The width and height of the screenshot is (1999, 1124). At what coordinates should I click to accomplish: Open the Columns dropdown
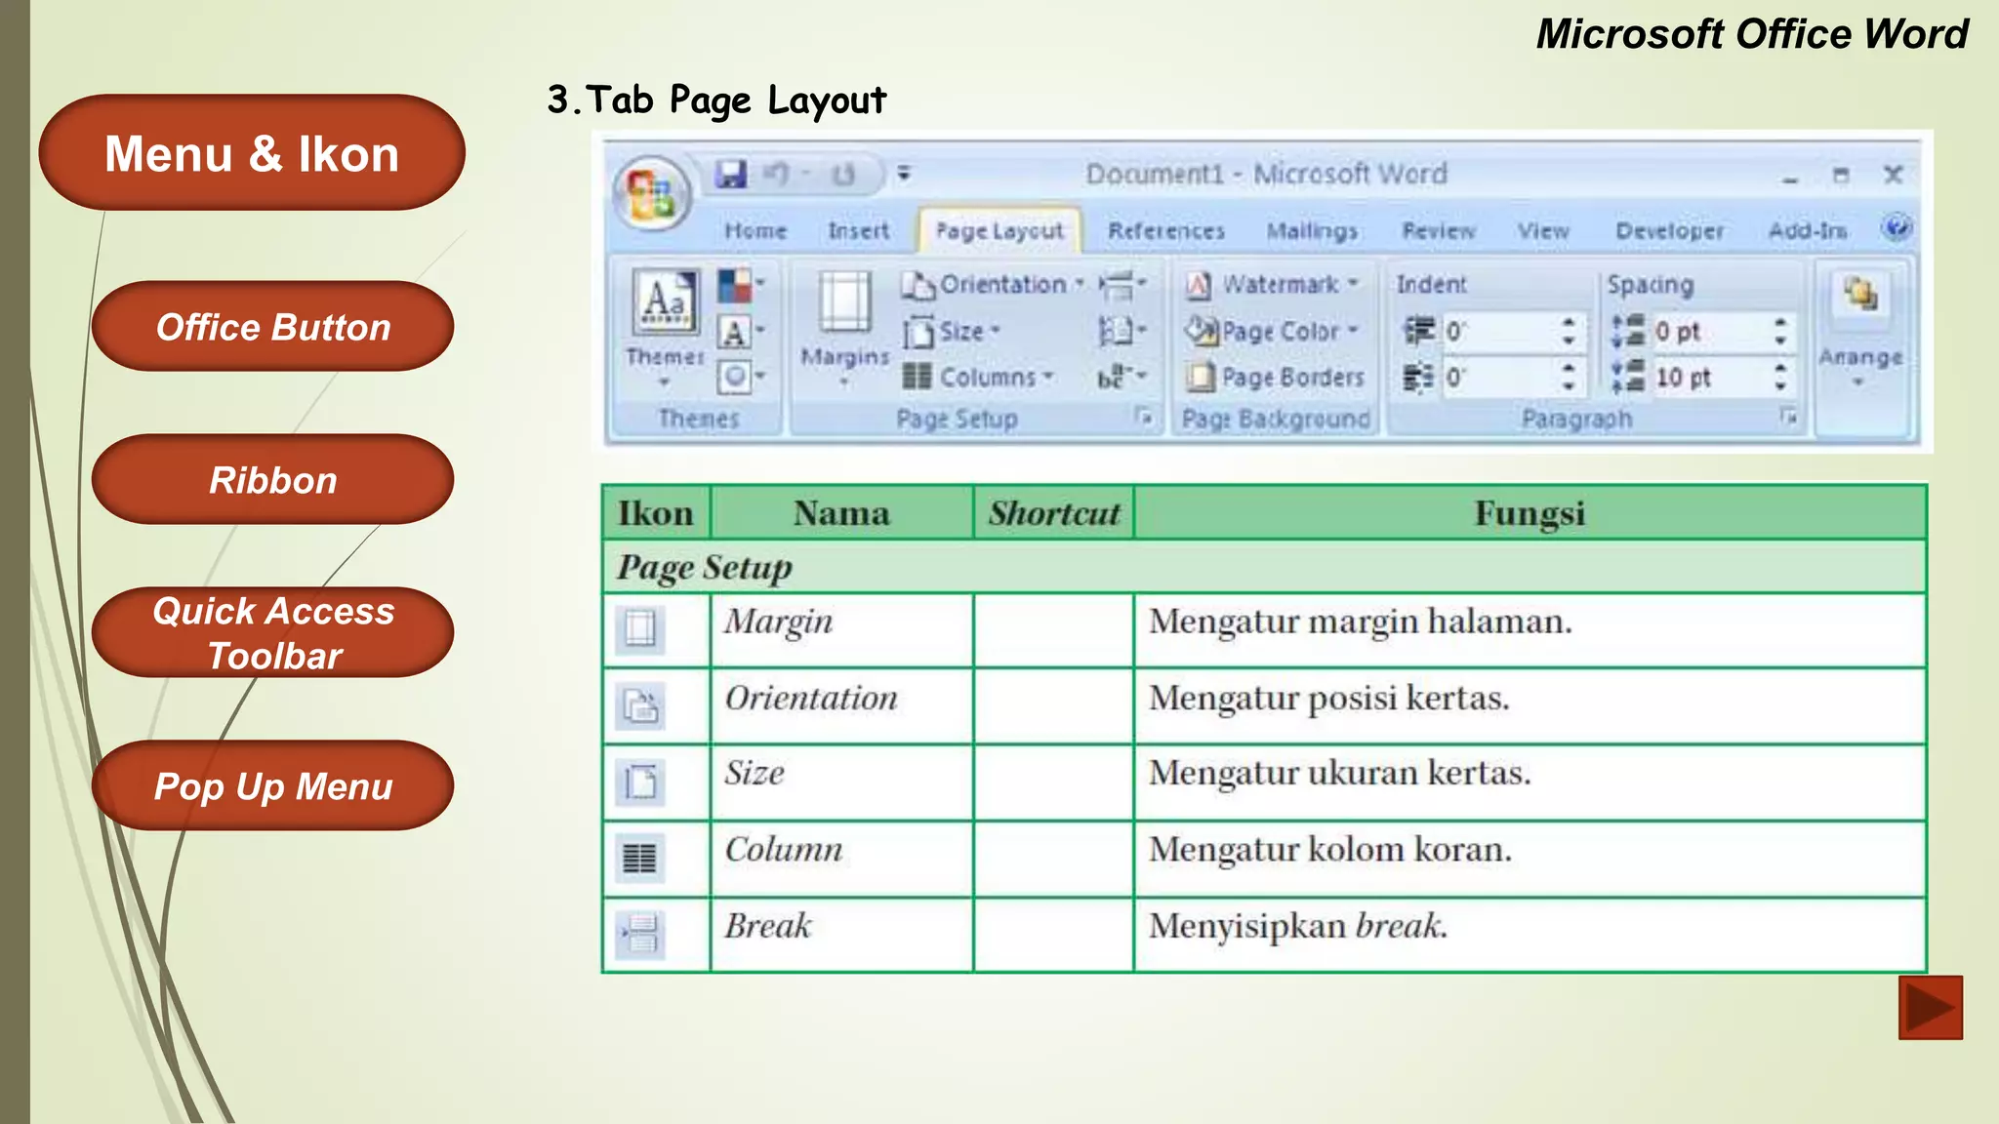pyautogui.click(x=979, y=377)
